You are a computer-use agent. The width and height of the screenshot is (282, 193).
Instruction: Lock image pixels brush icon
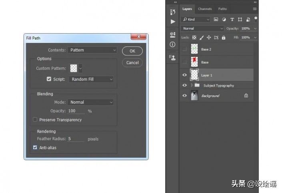tap(202, 38)
